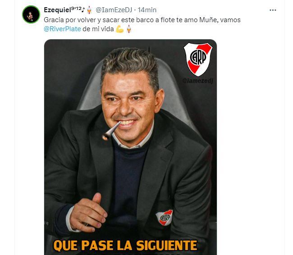293x255 pixels.
Task: Click the large CARP crest in image
Action: 198,59
